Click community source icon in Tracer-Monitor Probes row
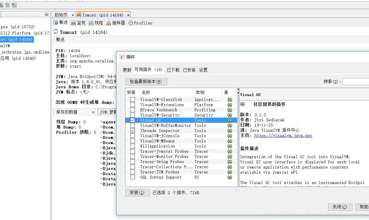The height and width of the screenshot is (220, 369). pos(229,156)
